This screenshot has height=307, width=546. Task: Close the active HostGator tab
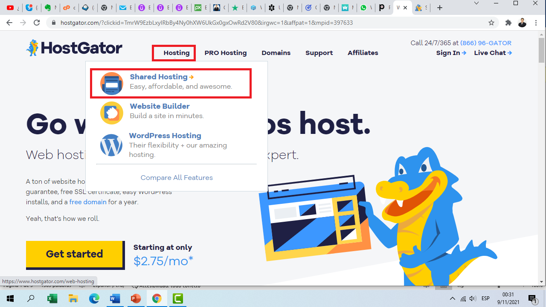click(405, 8)
